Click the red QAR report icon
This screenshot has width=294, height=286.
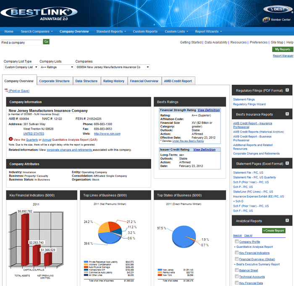tap(10, 139)
